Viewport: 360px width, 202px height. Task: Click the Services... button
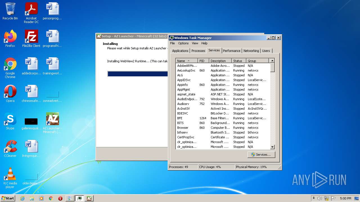pyautogui.click(x=261, y=155)
